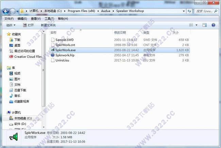
Task: Open 下载 in favorites sidebar
Action: point(17,40)
